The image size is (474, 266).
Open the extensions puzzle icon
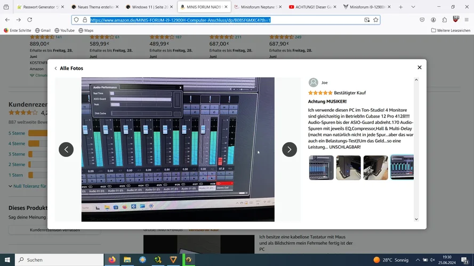(445, 20)
